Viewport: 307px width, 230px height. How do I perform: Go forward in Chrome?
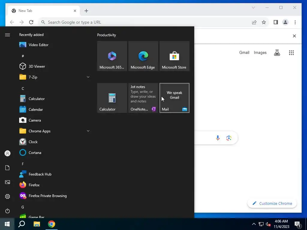click(x=22, y=22)
